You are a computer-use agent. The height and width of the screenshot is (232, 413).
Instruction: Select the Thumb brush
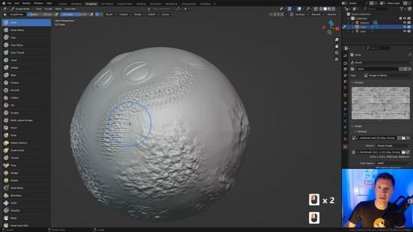pos(26,158)
